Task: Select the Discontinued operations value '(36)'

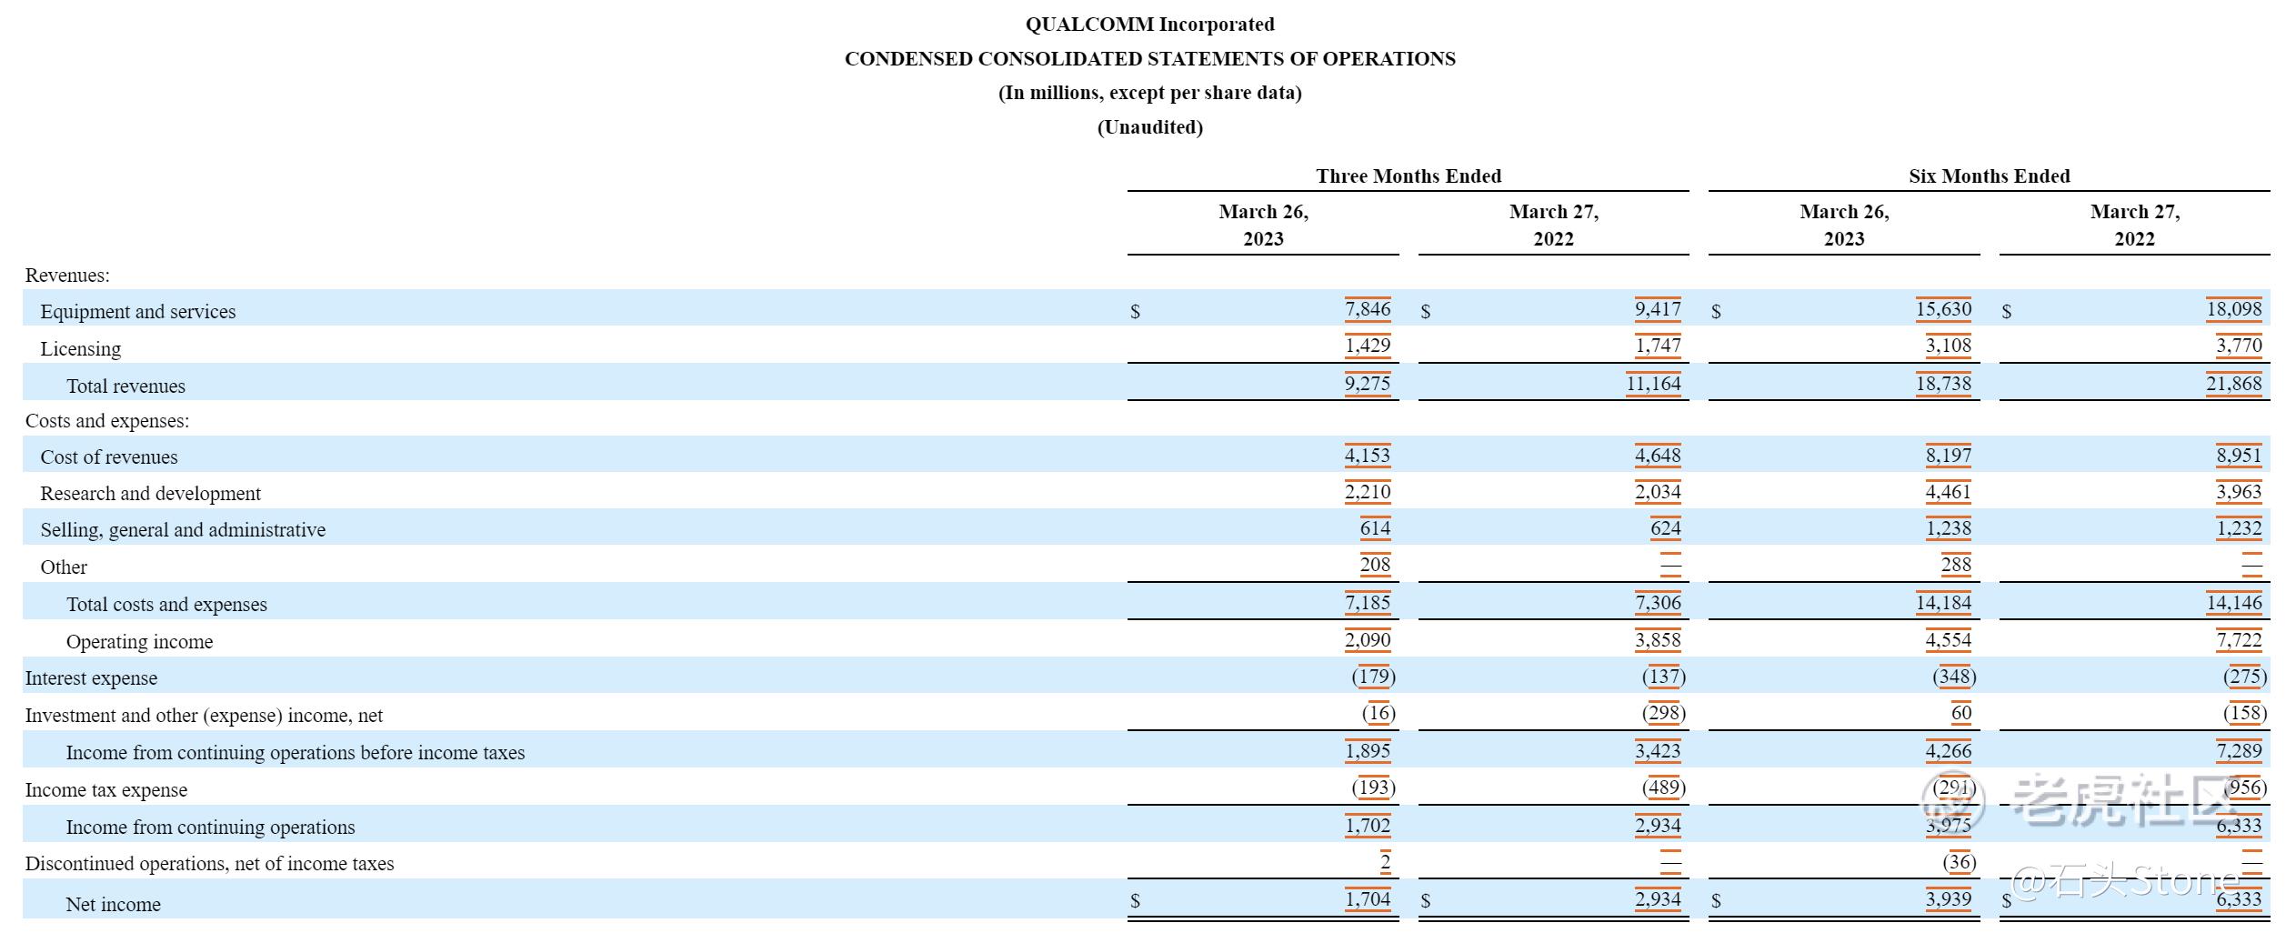Action: click(x=1959, y=862)
